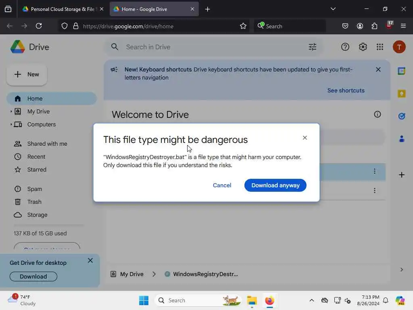Close the dangerous file type dialog
This screenshot has width=413, height=310.
tap(305, 138)
